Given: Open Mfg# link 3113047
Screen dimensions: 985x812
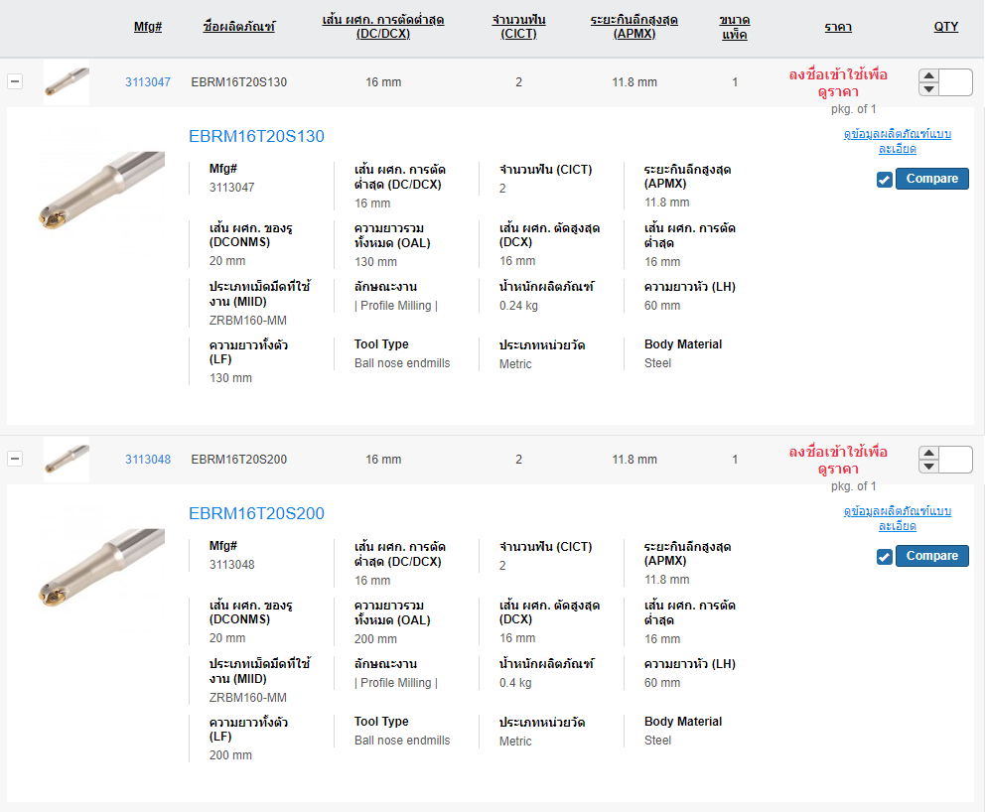Looking at the screenshot, I should click(148, 82).
